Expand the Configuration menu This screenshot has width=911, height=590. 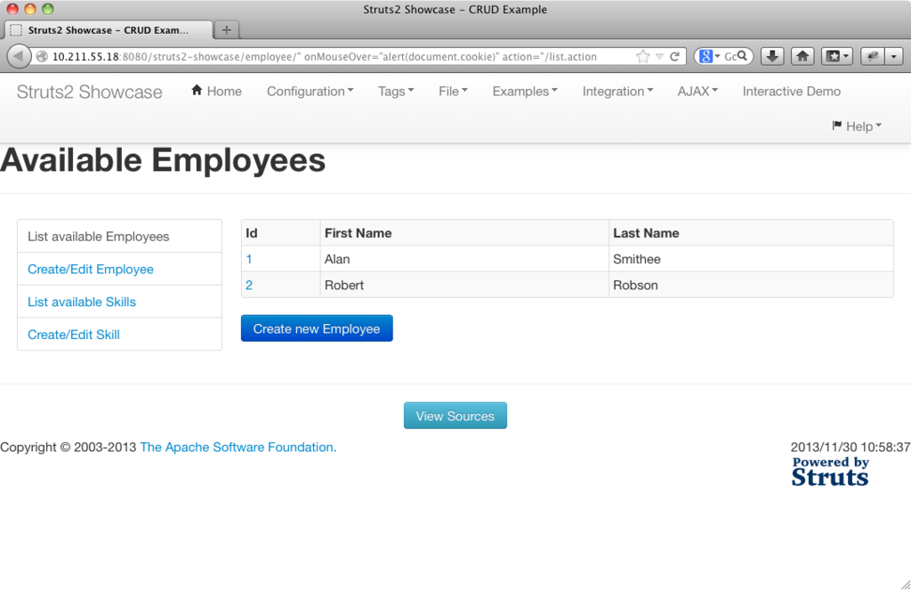[310, 92]
